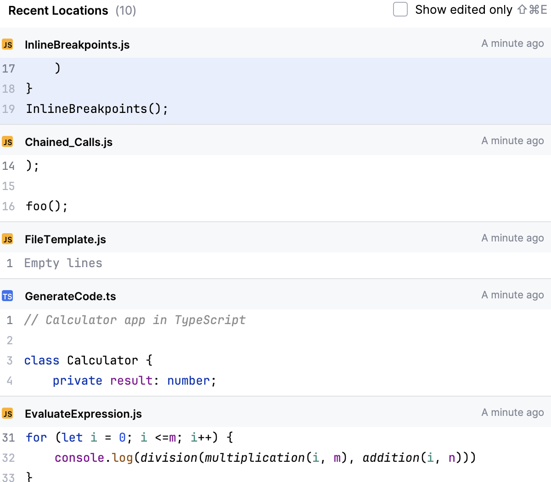Open the Chained_Calls.js file header

coord(69,142)
